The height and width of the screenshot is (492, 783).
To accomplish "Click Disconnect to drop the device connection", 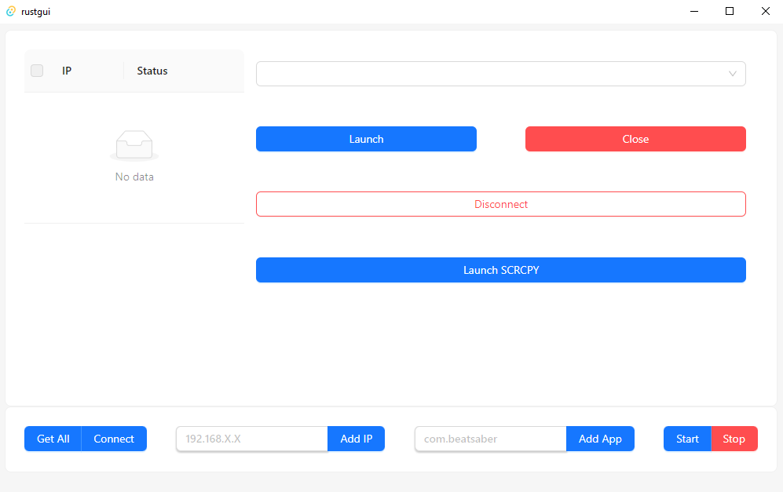I will click(500, 203).
